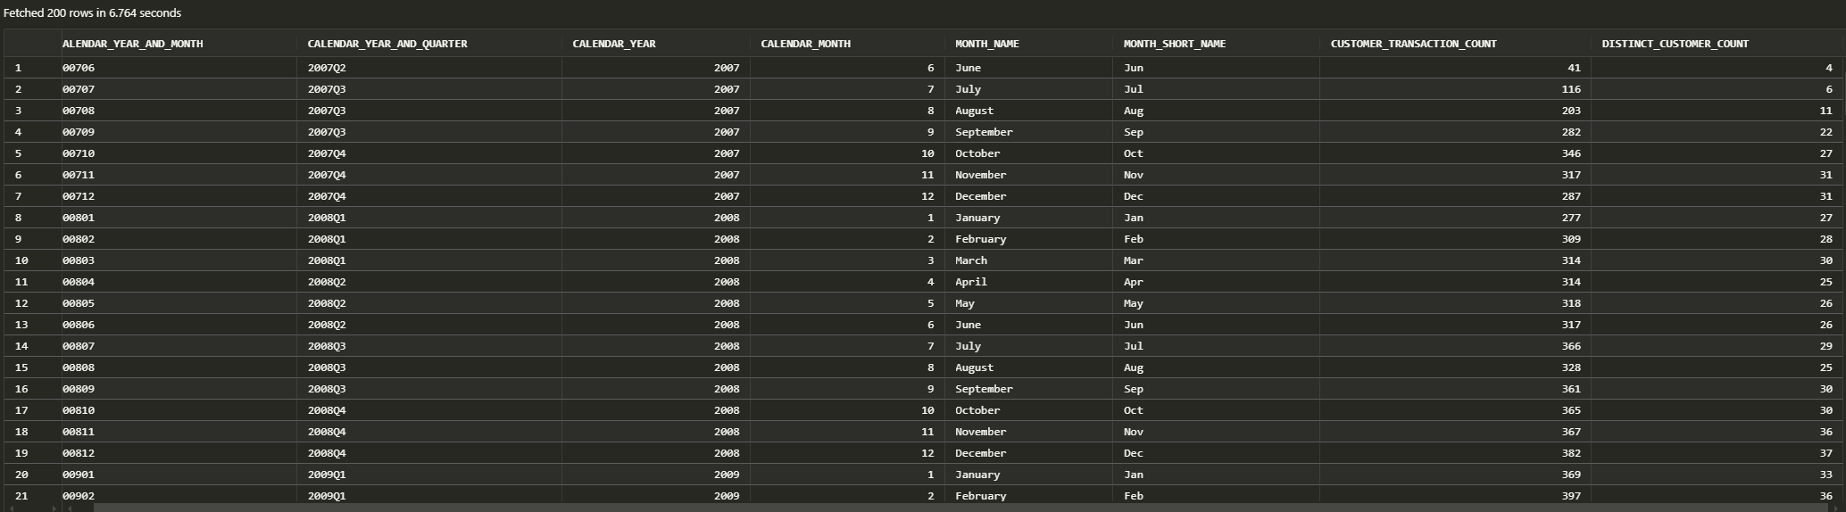Click the CALENDAR_MONTH column header
This screenshot has width=1846, height=512.
(805, 44)
